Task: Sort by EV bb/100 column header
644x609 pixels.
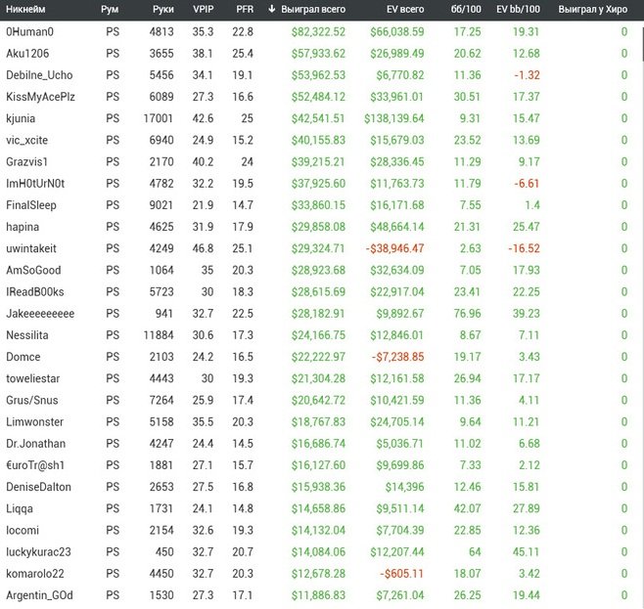Action: point(518,9)
